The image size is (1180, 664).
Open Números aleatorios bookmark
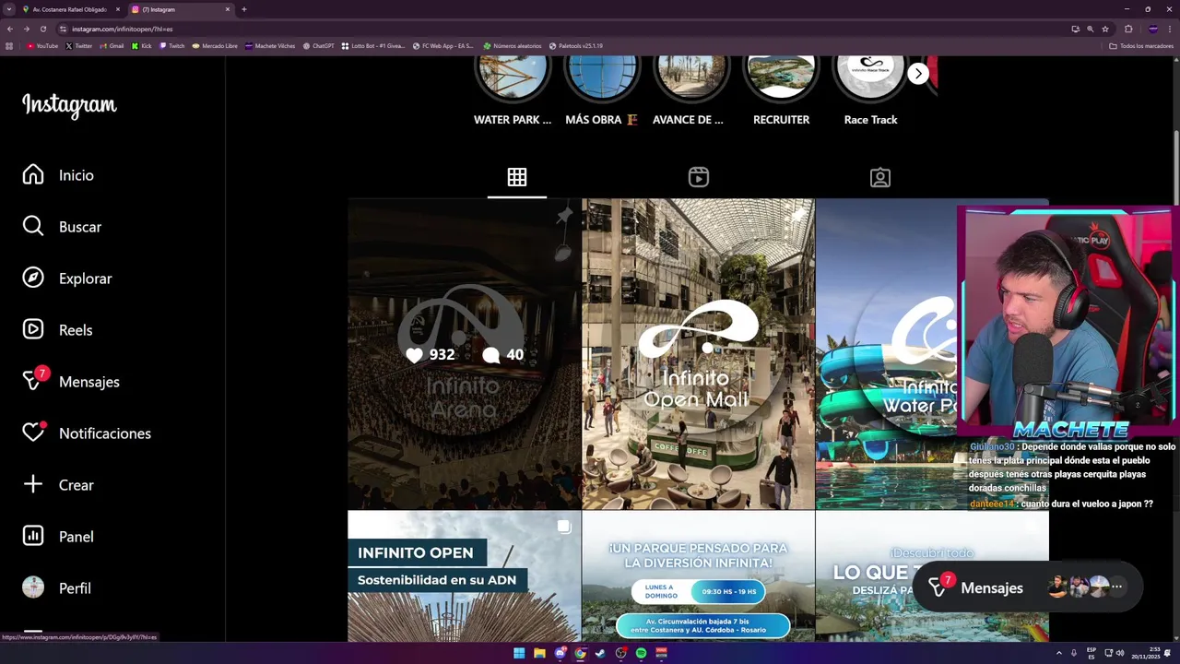[513, 45]
